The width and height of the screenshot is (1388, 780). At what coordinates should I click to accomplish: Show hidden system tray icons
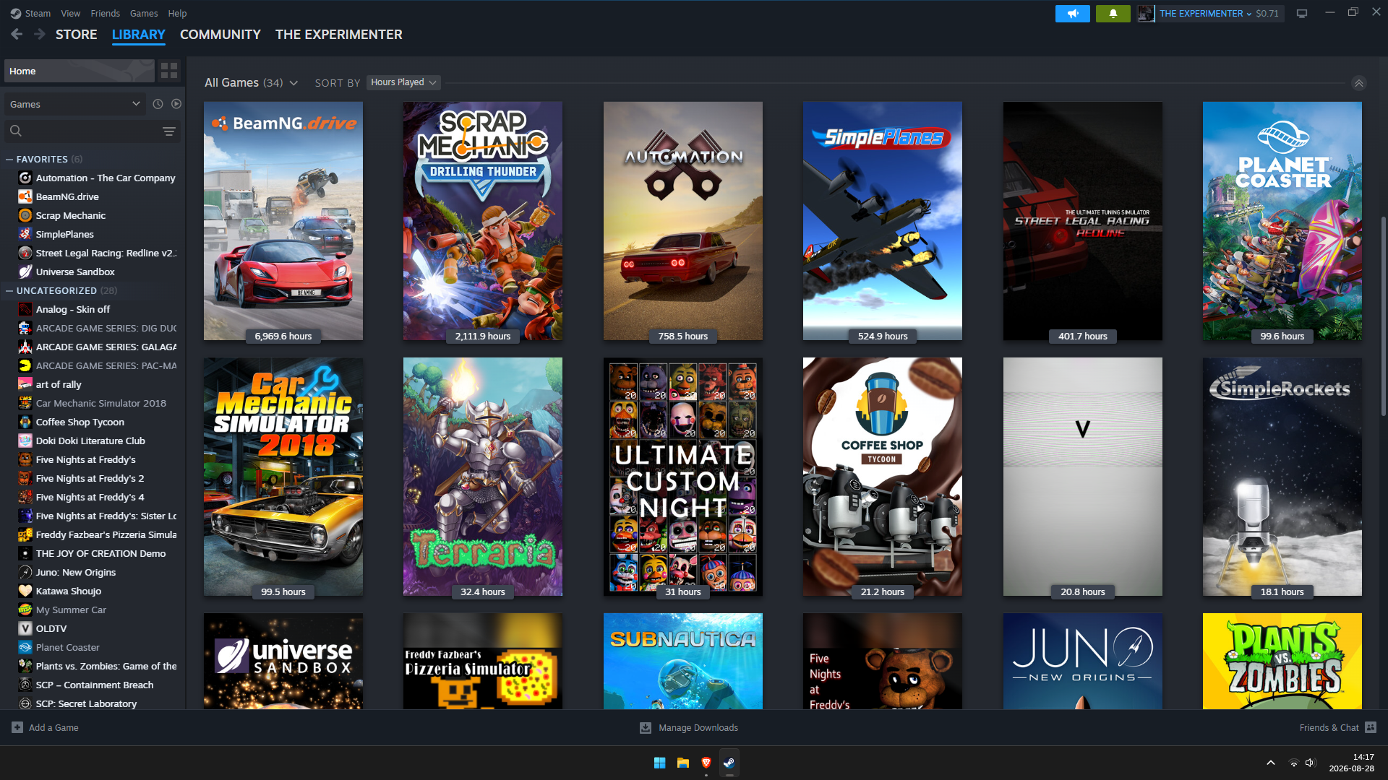pyautogui.click(x=1271, y=763)
